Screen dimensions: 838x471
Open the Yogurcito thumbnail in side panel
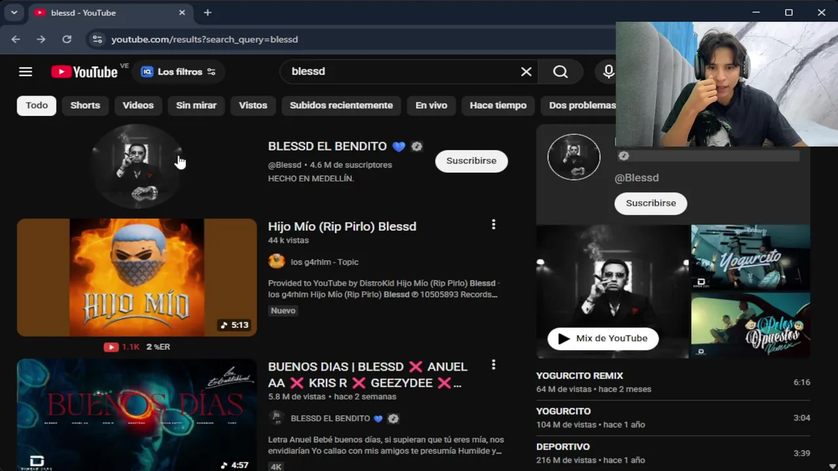pos(750,257)
